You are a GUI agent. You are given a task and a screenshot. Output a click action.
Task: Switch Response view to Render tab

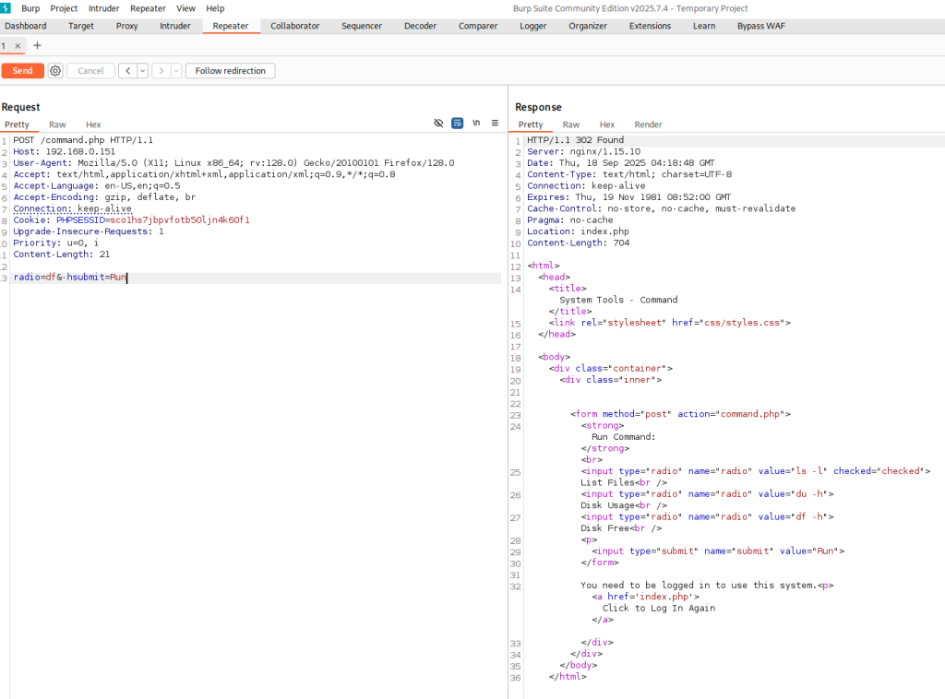[648, 124]
